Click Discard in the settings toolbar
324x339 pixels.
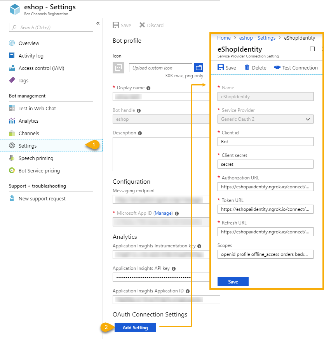[152, 25]
